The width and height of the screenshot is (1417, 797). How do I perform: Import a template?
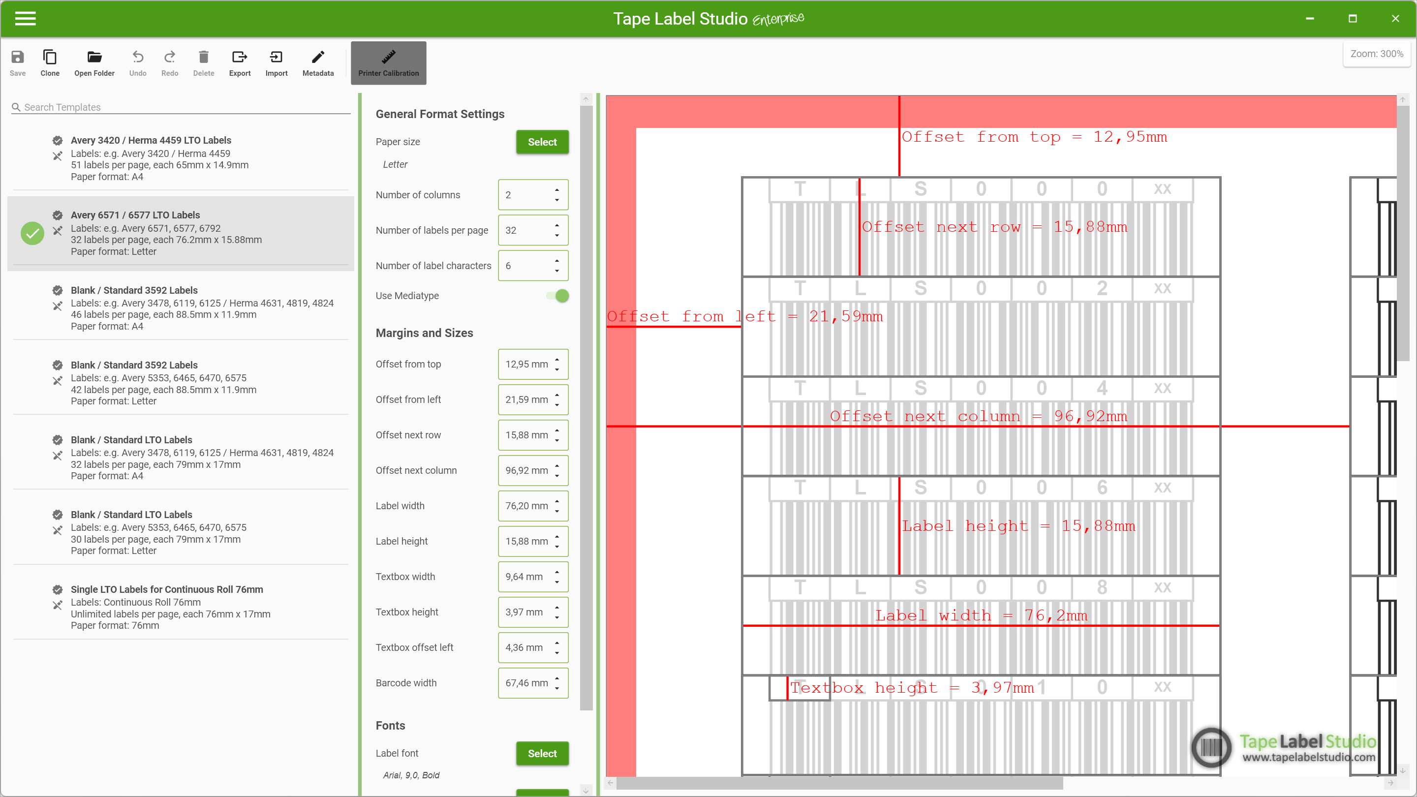pos(276,62)
